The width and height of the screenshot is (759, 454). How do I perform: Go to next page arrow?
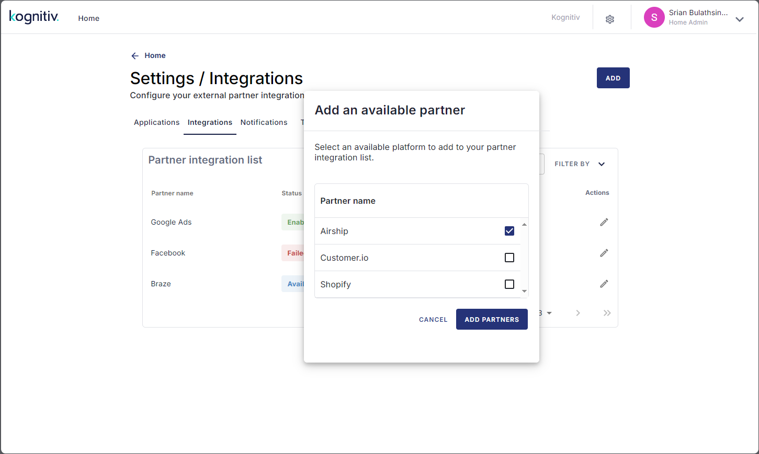(578, 313)
